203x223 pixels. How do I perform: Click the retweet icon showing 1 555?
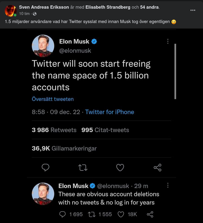pyautogui.click(x=91, y=214)
